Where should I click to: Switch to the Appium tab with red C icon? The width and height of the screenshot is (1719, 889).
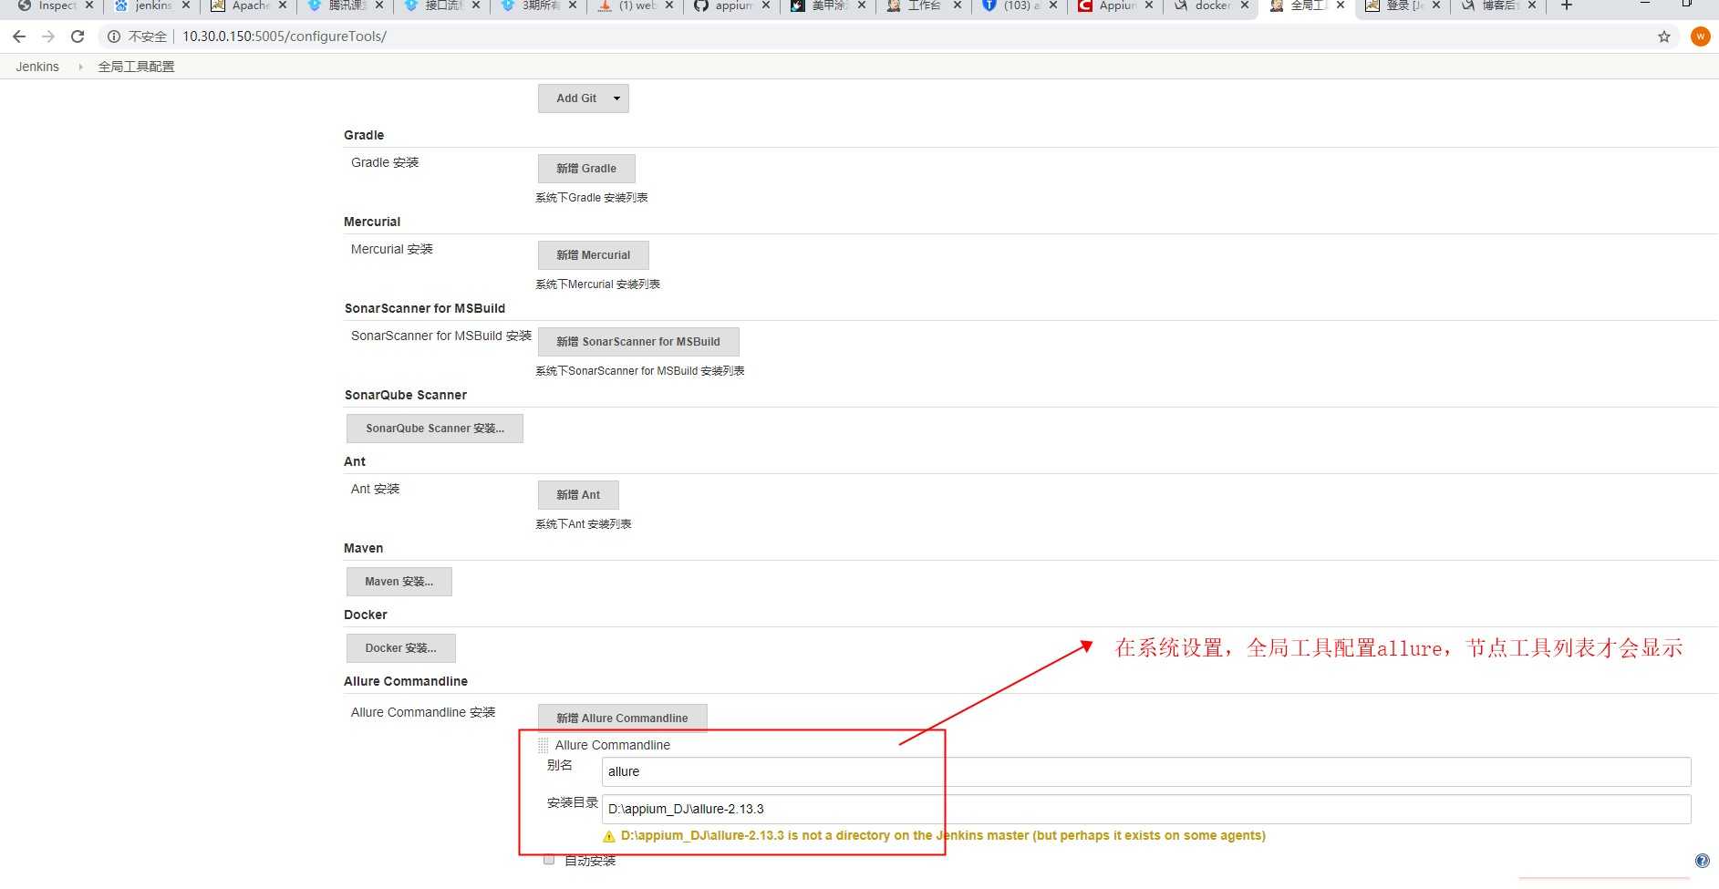pos(1114,5)
